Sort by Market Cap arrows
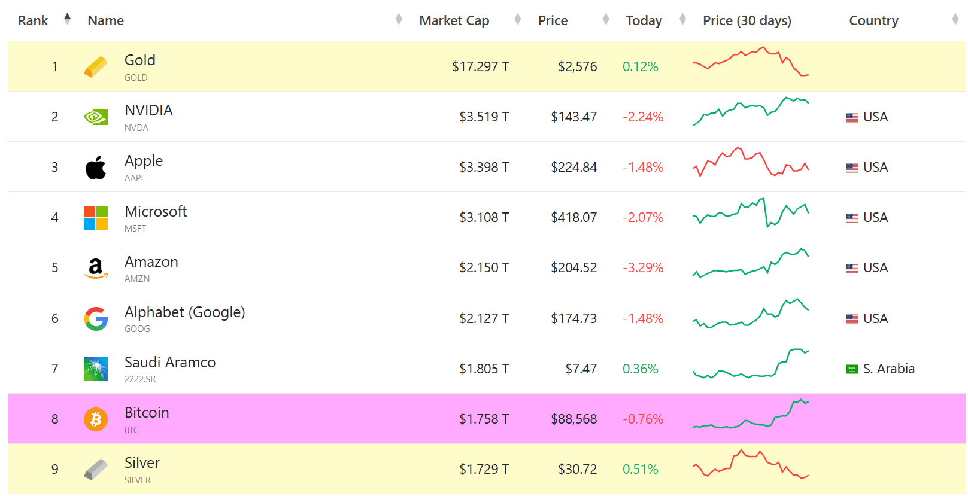 pos(518,19)
